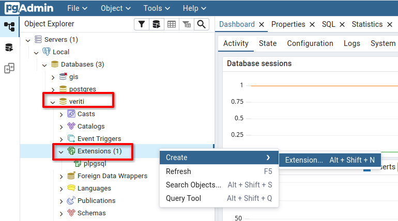This screenshot has width=398, height=221.
Task: Collapse the Extensions (1) node
Action: pos(61,152)
